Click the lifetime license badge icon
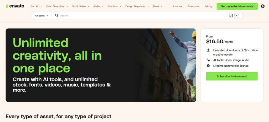 tap(208, 66)
